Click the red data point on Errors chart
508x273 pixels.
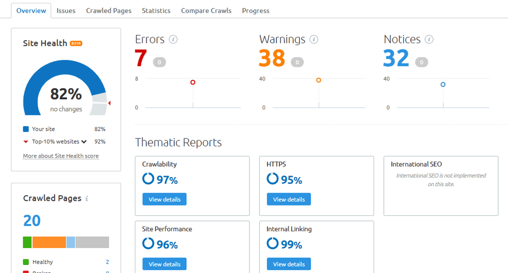[193, 82]
